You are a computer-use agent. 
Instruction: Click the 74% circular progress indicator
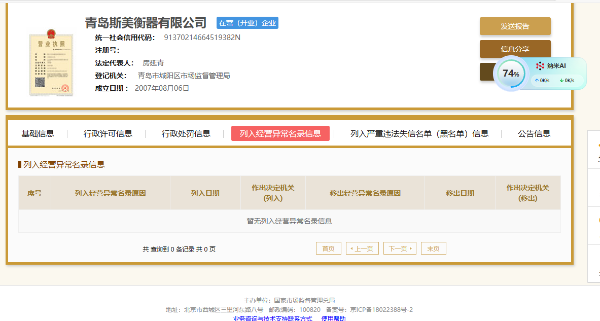point(511,74)
